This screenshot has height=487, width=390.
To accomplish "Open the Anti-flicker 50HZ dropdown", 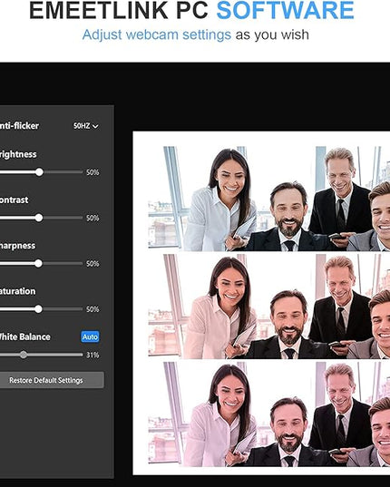I will (x=86, y=126).
